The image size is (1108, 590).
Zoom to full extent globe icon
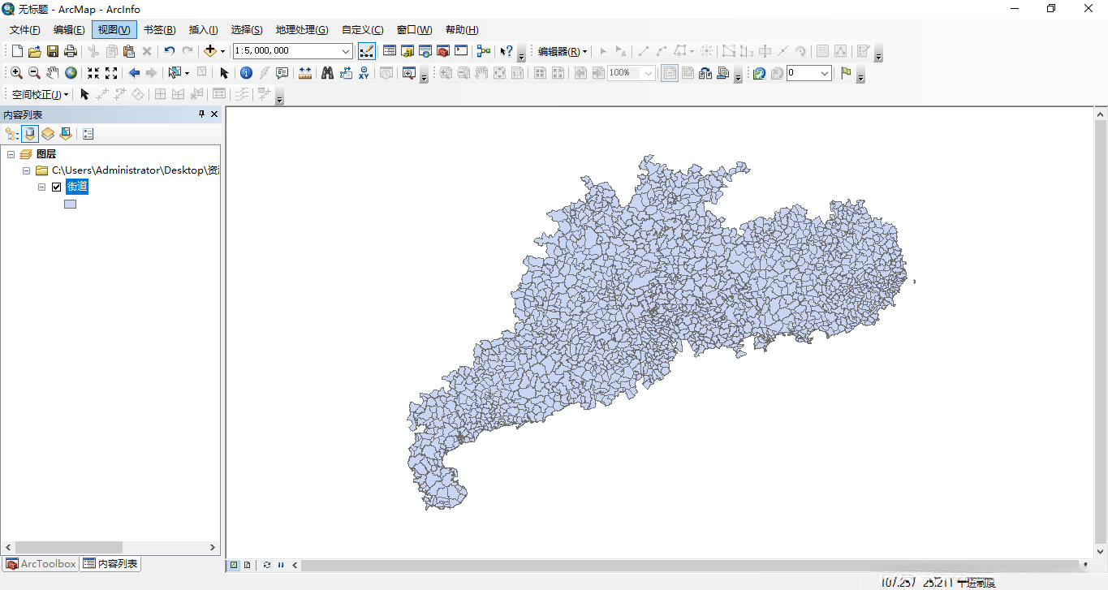(x=71, y=73)
